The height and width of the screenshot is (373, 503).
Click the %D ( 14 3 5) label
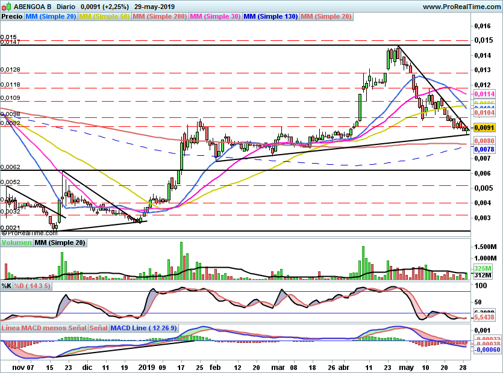(32, 286)
